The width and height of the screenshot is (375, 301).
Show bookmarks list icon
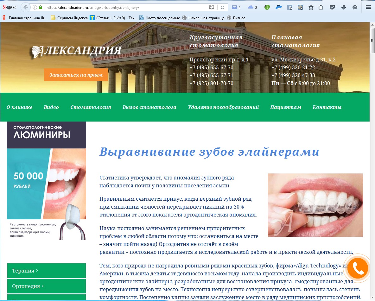(x=321, y=7)
